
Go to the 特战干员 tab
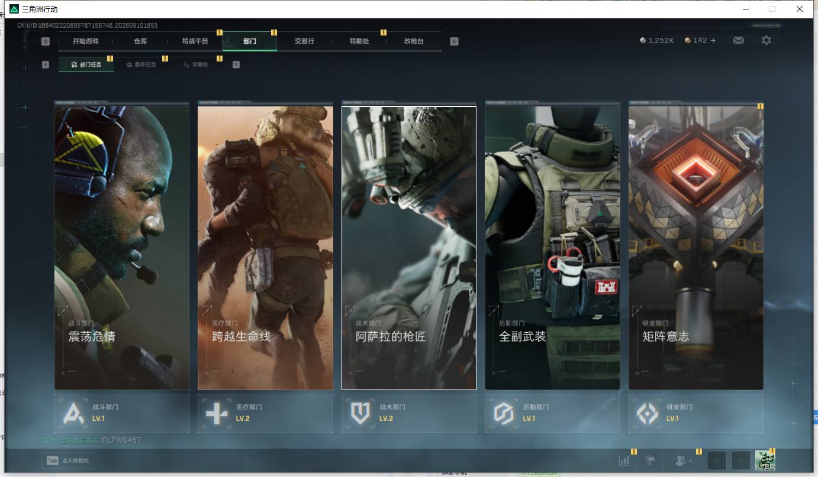pos(195,41)
